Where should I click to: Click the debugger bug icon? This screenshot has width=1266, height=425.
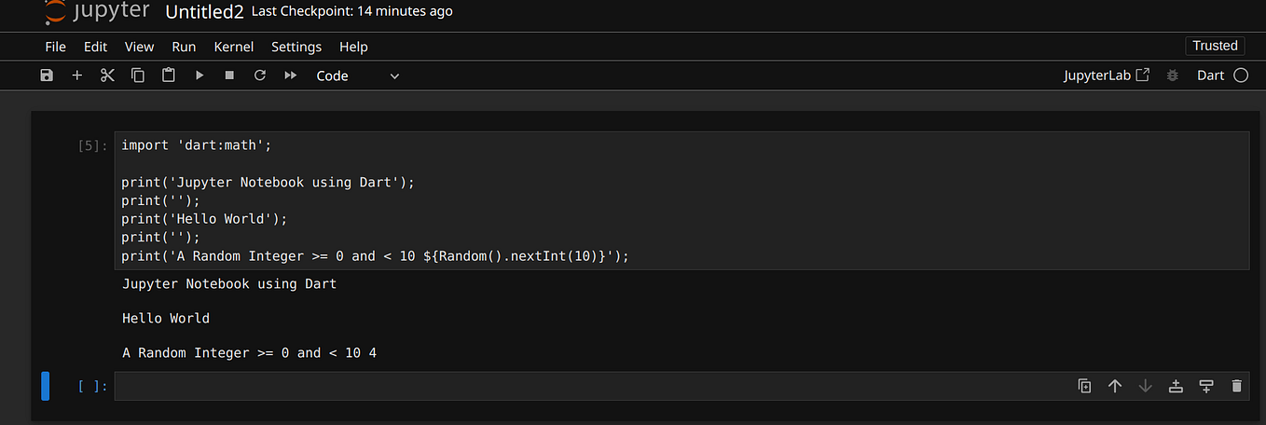tap(1173, 75)
